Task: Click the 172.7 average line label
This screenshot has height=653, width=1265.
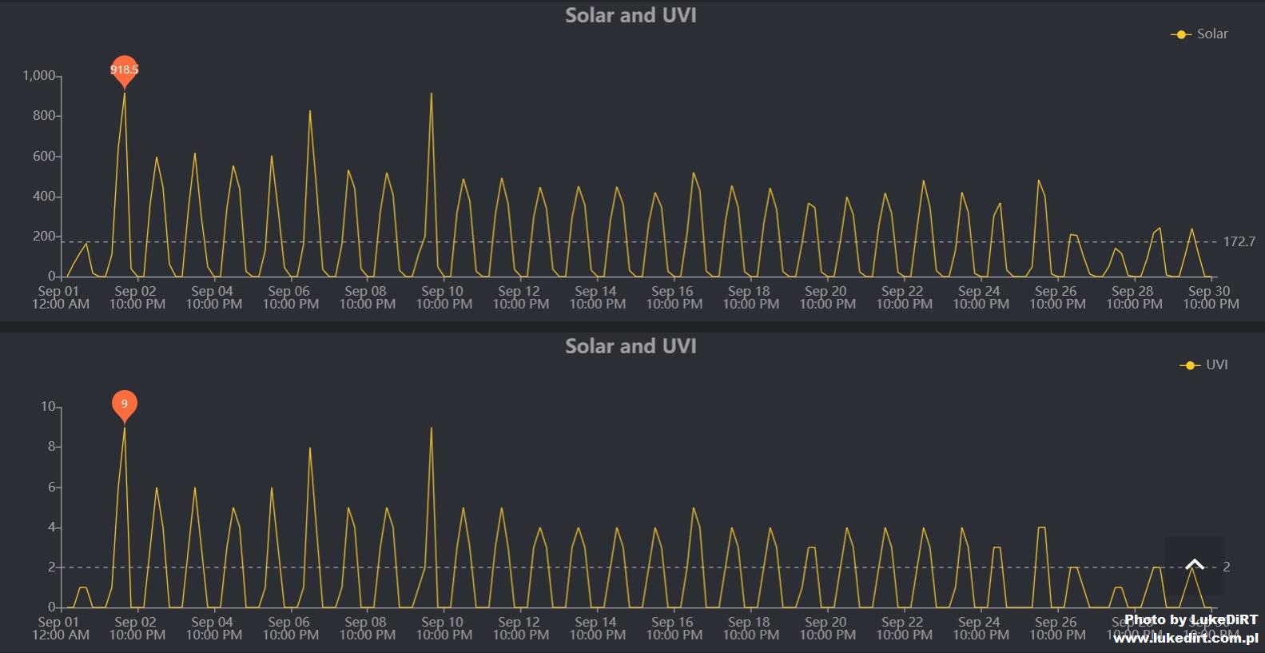Action: tap(1239, 241)
